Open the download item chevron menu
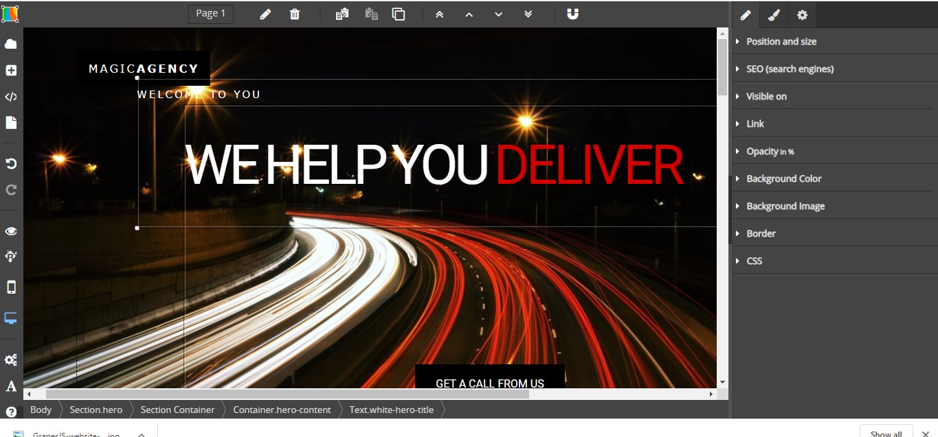The width and height of the screenshot is (938, 437). 141,434
